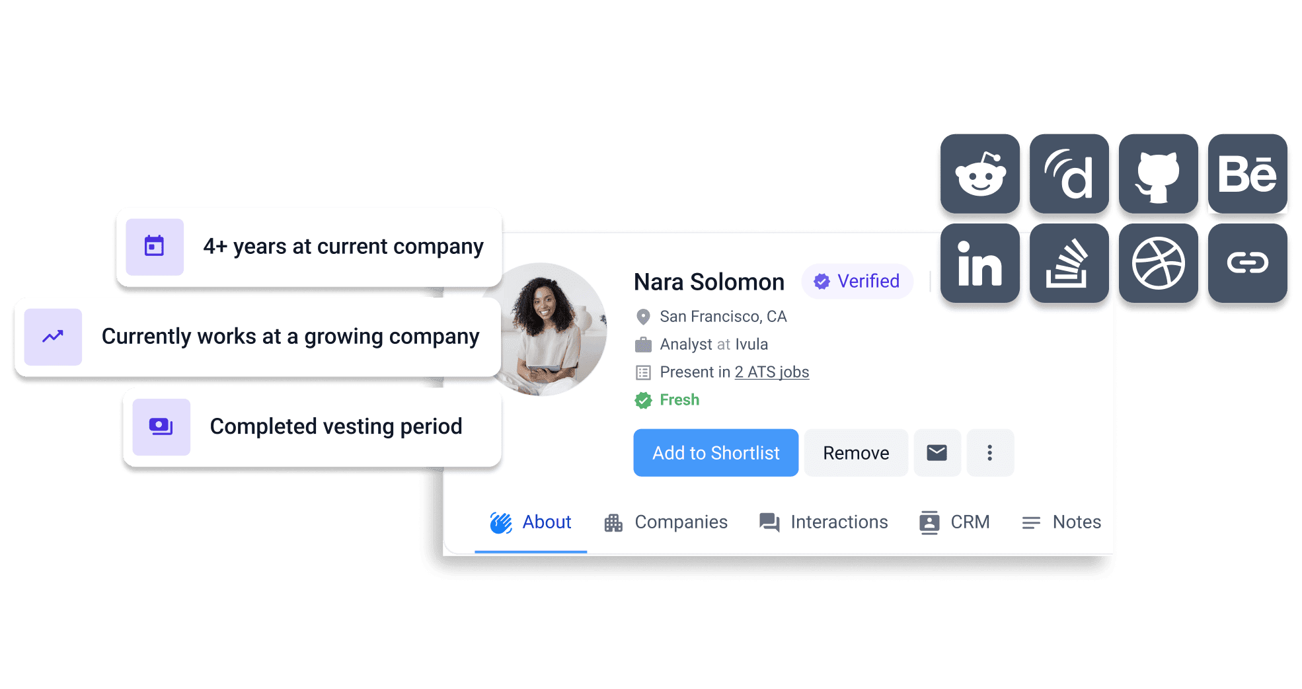Click Add to Shortlist button
Screen dimensions: 1302x689
click(x=716, y=453)
